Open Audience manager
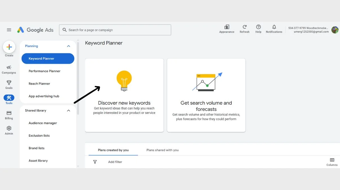 click(43, 123)
